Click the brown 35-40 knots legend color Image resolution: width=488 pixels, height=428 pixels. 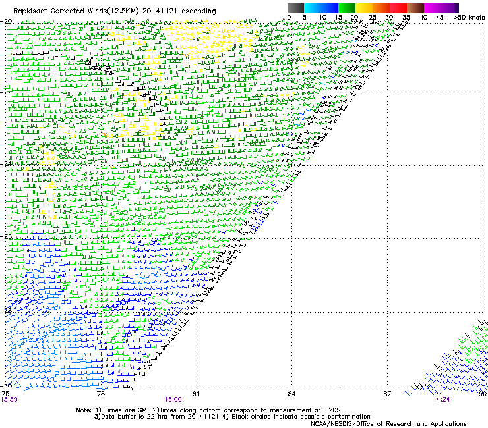point(415,8)
